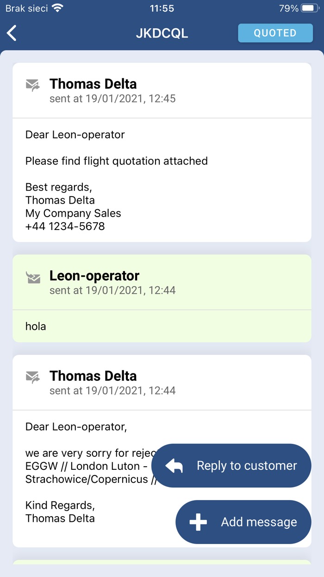Tap the QUOTED status badge
The height and width of the screenshot is (577, 324).
click(275, 33)
